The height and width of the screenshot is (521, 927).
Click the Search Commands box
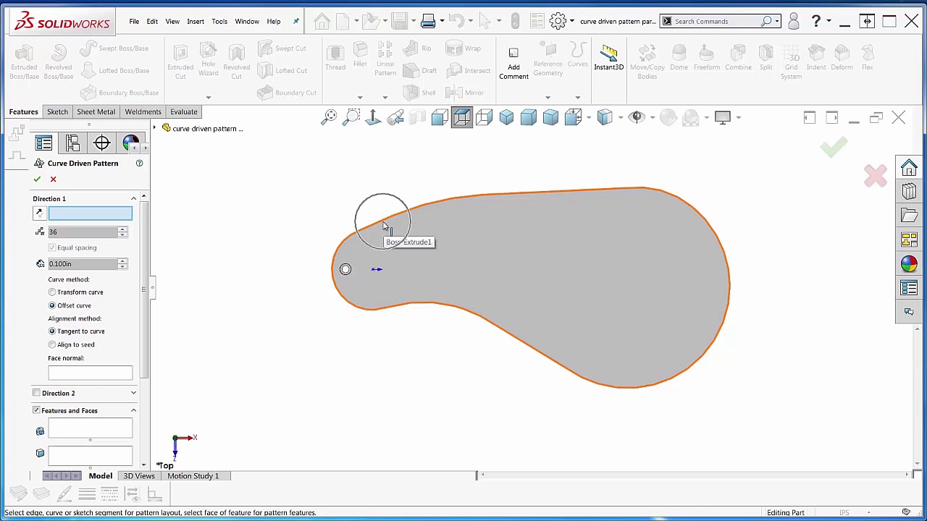[720, 21]
